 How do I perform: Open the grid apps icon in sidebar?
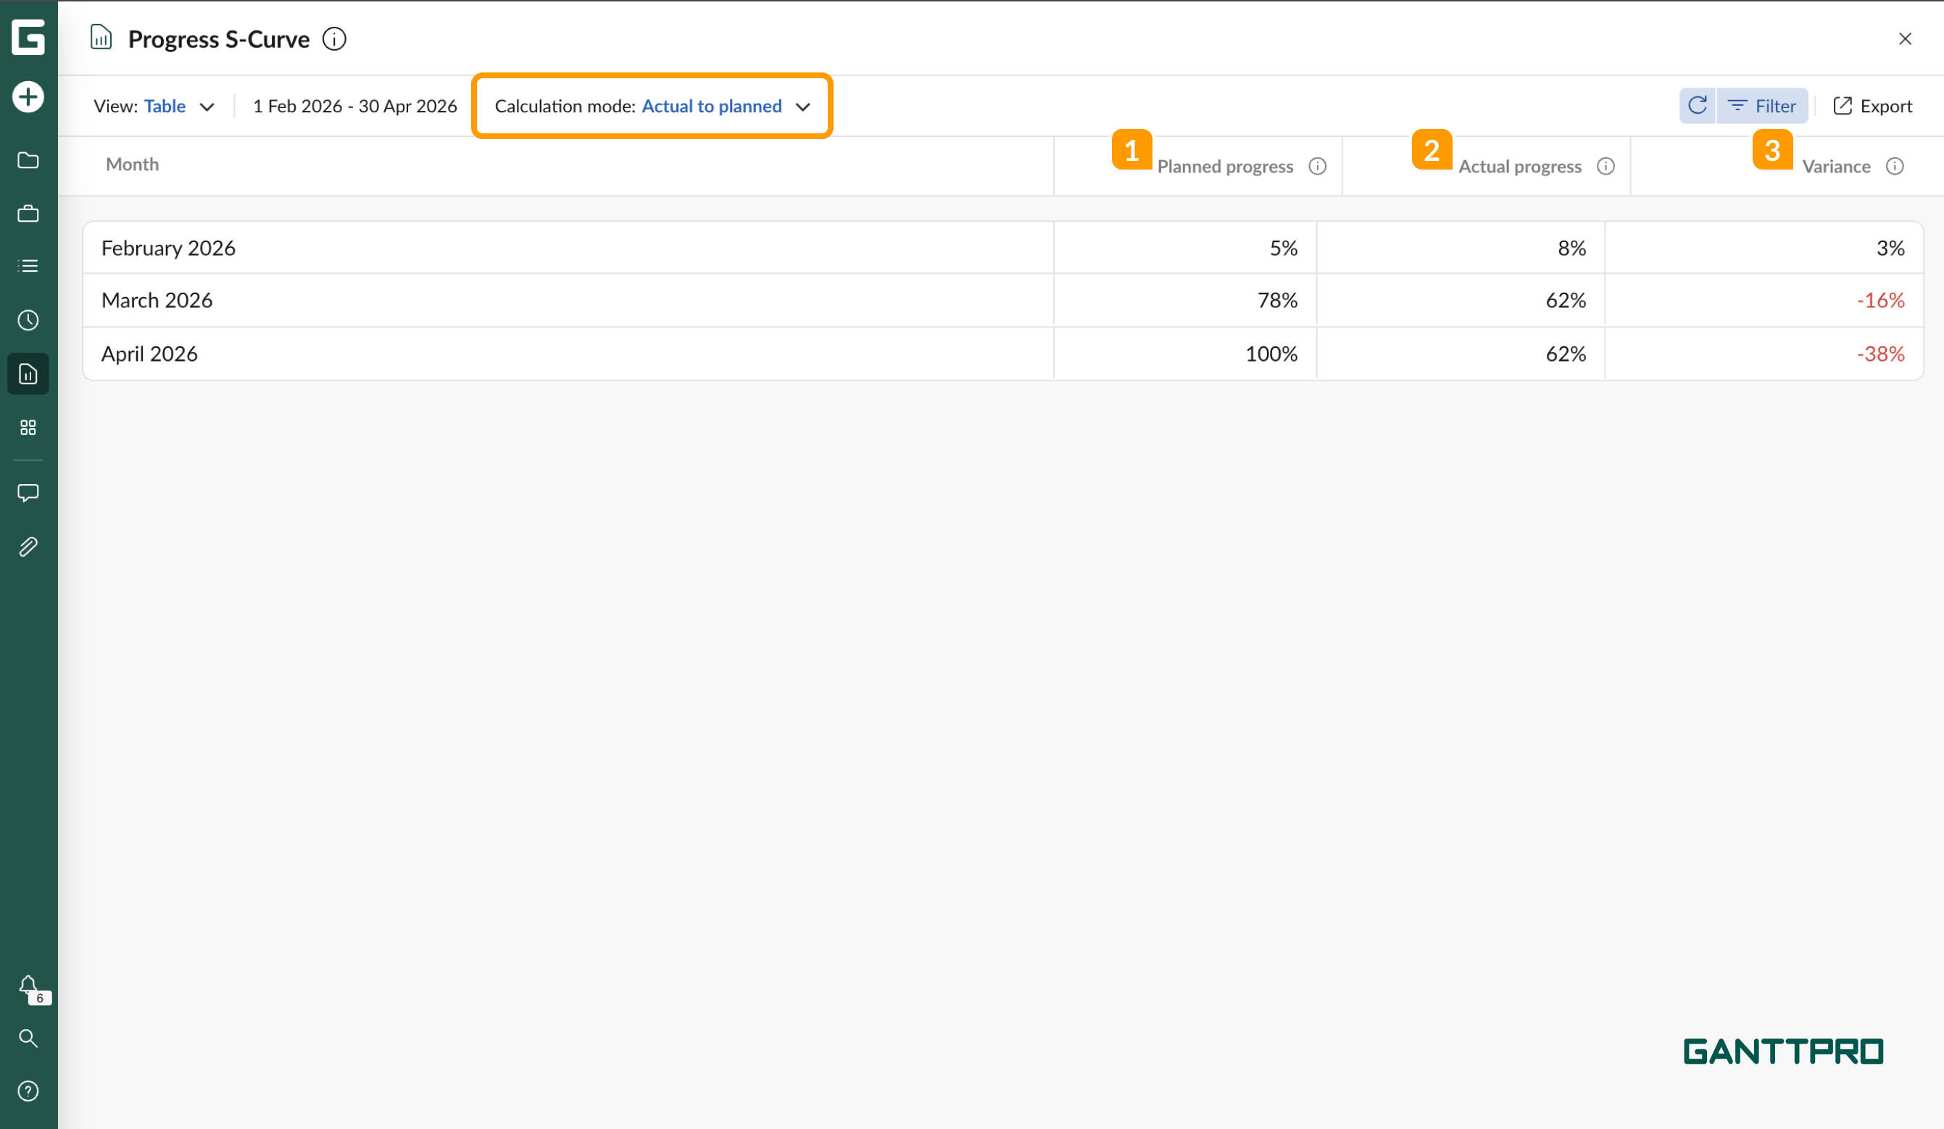pos(28,428)
